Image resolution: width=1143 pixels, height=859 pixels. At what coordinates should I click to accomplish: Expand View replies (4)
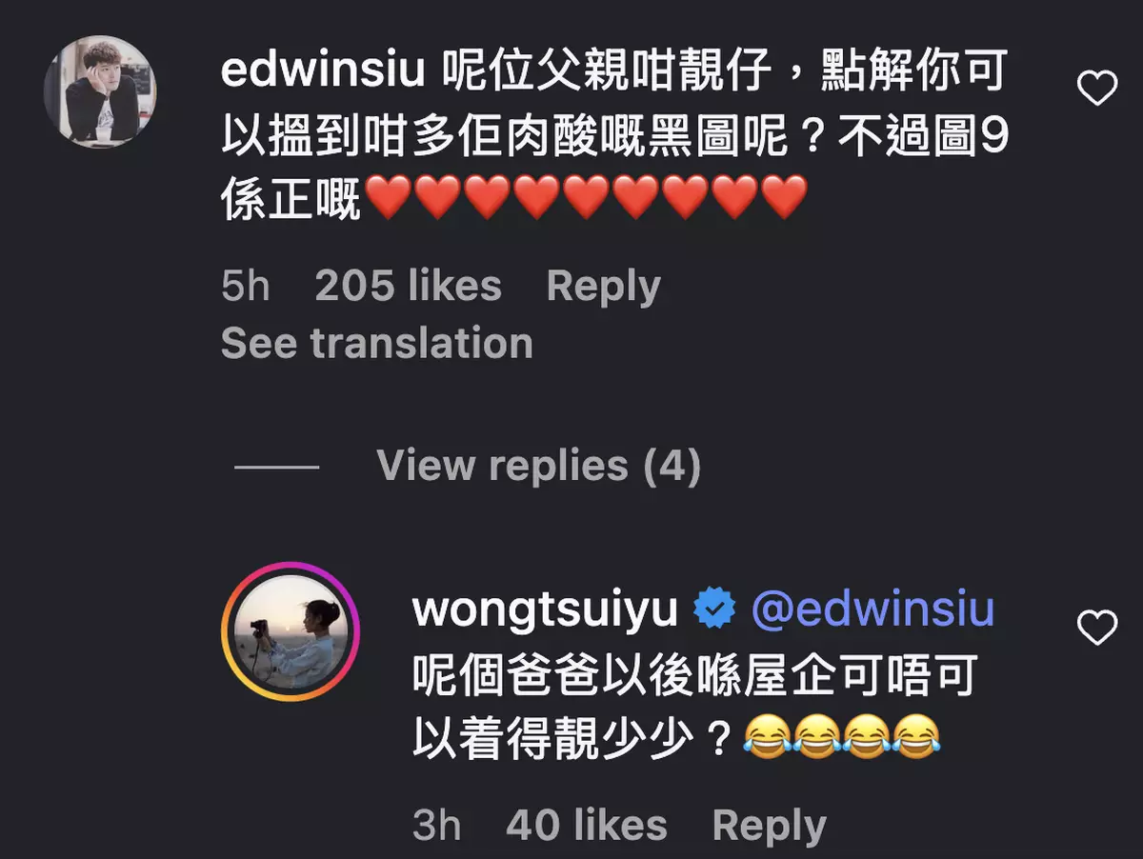[x=538, y=466]
